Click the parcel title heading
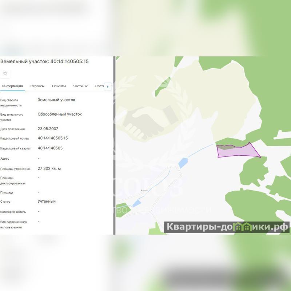291x291 pixels. pos(44,61)
